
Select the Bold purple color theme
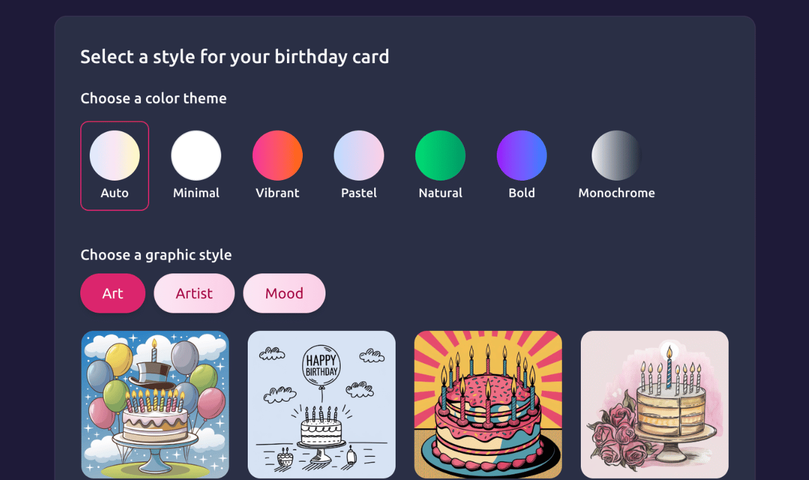(x=522, y=155)
